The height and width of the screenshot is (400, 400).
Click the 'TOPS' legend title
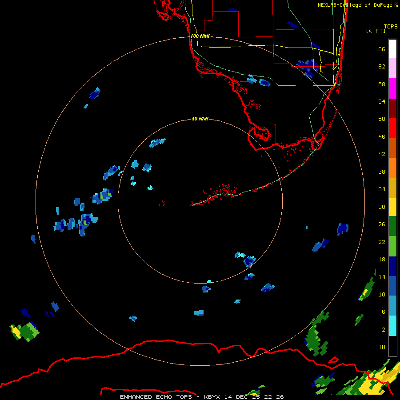[391, 26]
